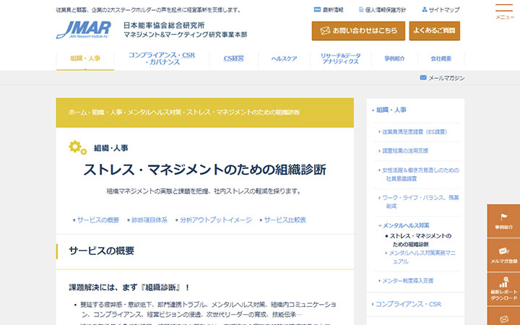Open メンター制度導入支援 sidebar item

tap(406, 280)
